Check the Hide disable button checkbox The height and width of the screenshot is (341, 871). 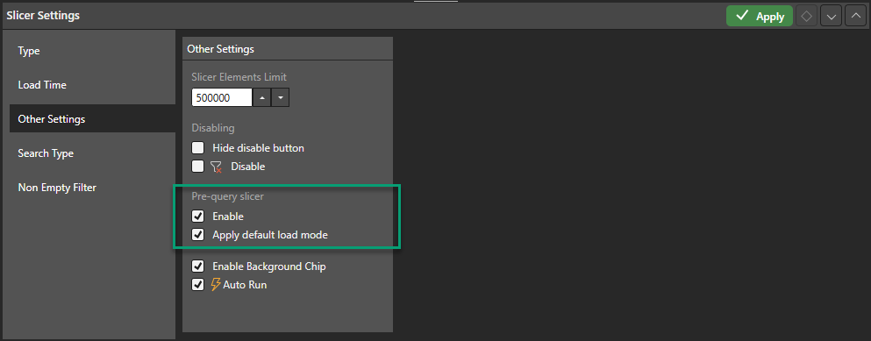pos(197,148)
